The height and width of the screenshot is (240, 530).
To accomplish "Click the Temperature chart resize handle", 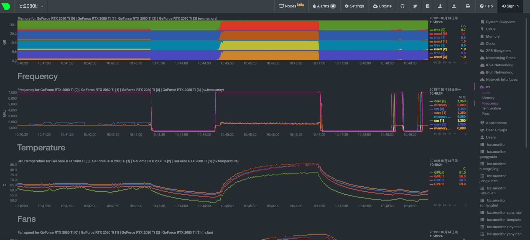I will (x=466, y=205).
